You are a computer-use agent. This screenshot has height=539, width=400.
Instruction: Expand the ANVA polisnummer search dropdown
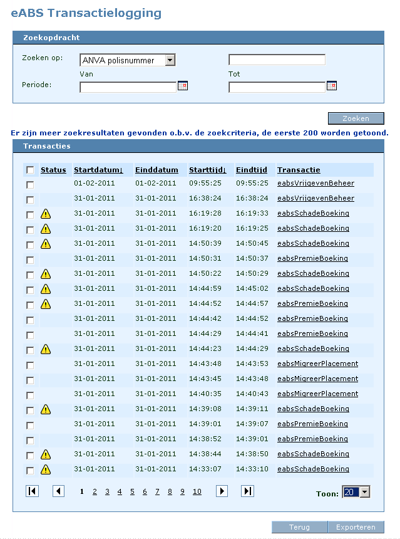[169, 60]
